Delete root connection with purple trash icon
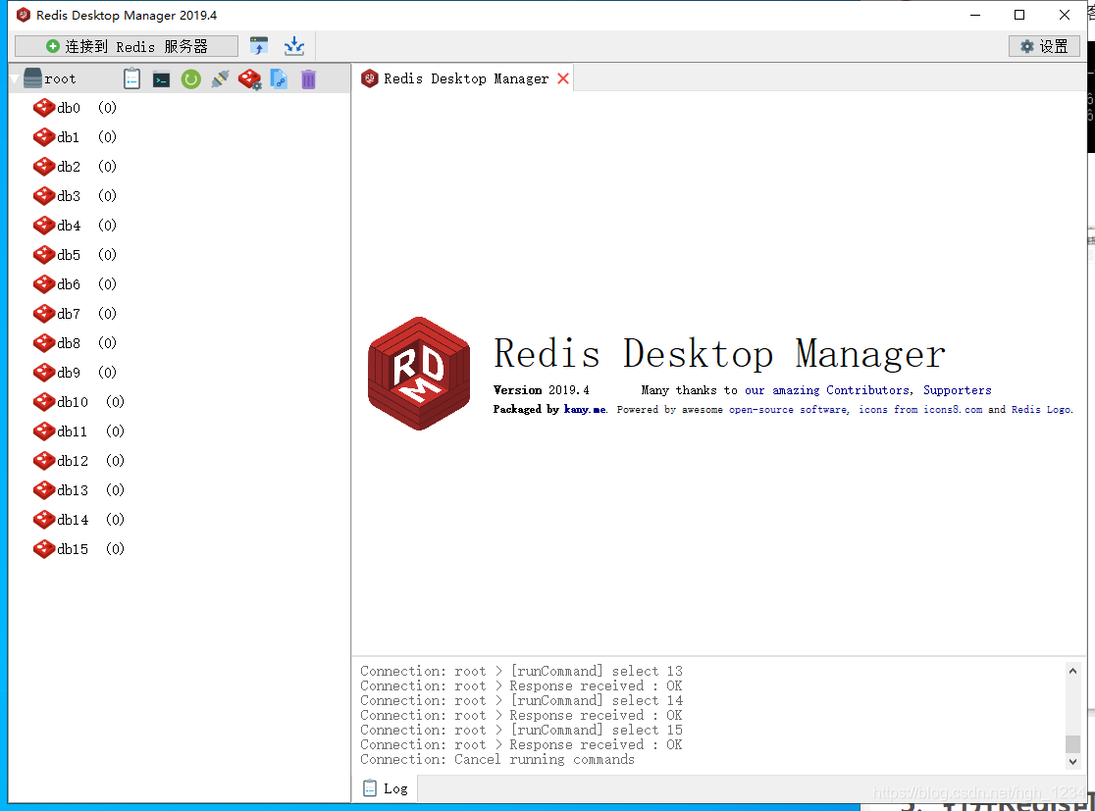The image size is (1095, 811). coord(308,78)
